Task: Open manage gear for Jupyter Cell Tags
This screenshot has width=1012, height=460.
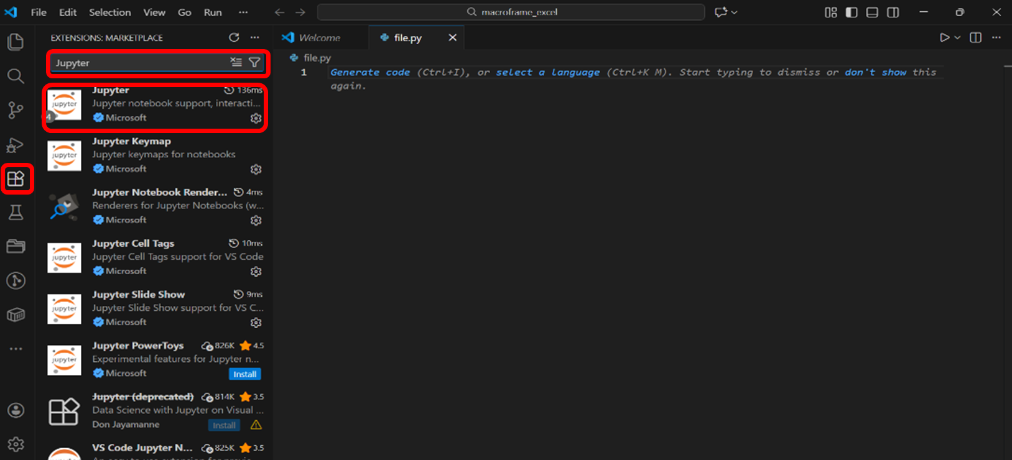Action: coord(256,271)
